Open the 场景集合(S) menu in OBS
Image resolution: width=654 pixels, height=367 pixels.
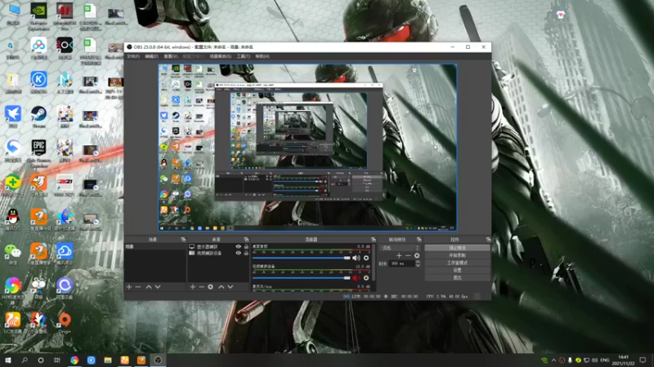(220, 56)
